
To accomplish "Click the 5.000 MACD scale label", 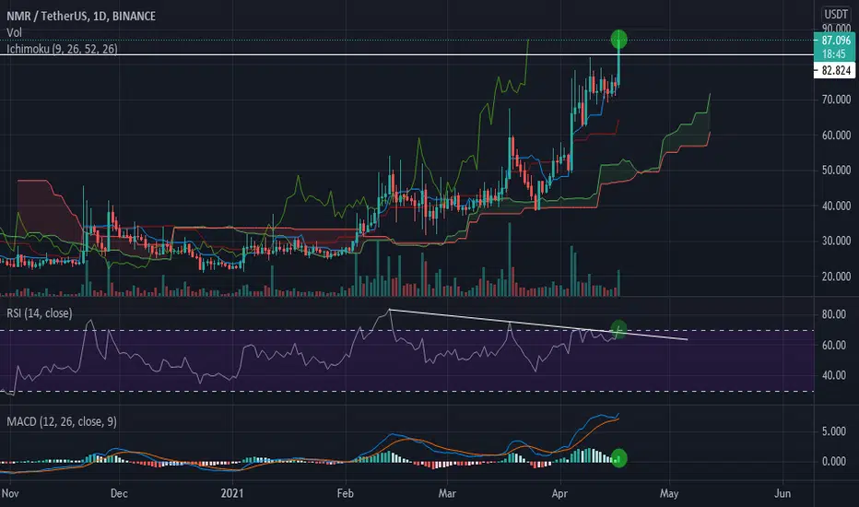I will click(x=834, y=431).
